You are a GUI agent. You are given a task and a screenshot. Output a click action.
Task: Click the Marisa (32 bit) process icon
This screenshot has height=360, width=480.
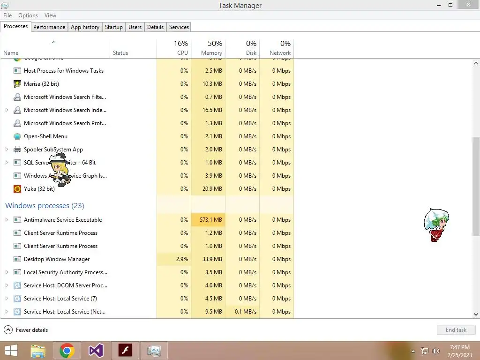point(17,84)
